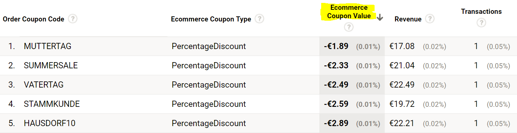Click help icon beside Revenue header
The height and width of the screenshot is (133, 517).
tap(430, 19)
